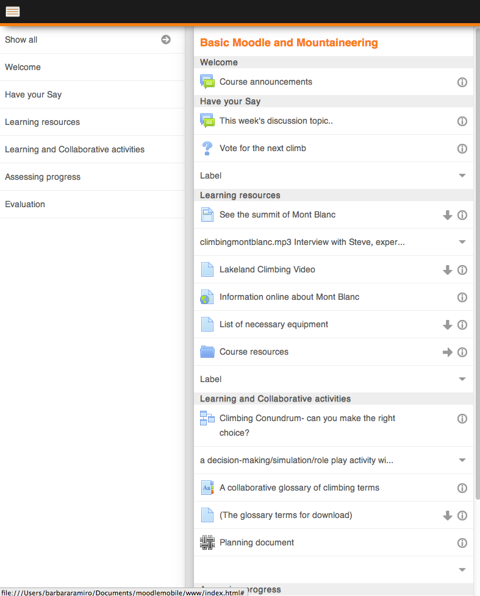The image size is (480, 596).
Task: Click the globe URL icon for Mont Blanc info
Action: [x=207, y=297]
